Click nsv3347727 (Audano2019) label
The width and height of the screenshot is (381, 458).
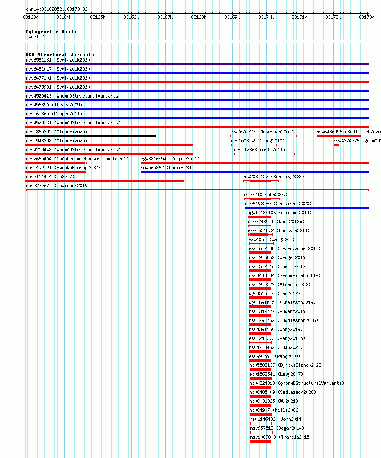tap(278, 312)
